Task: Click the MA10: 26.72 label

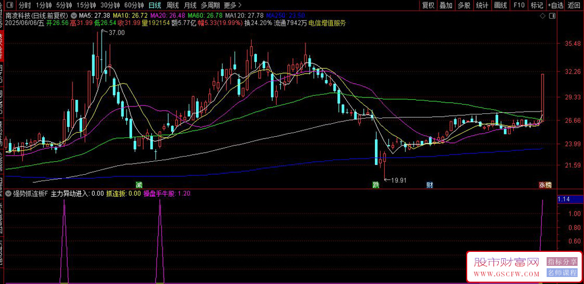Action: 130,16
